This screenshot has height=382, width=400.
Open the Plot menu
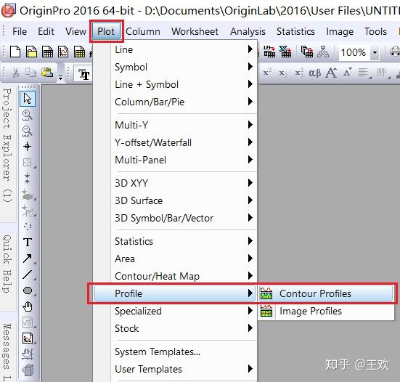[106, 31]
